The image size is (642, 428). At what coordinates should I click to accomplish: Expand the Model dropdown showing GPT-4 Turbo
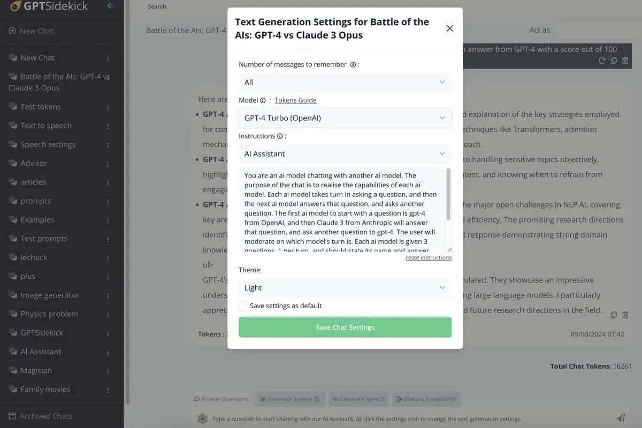345,118
